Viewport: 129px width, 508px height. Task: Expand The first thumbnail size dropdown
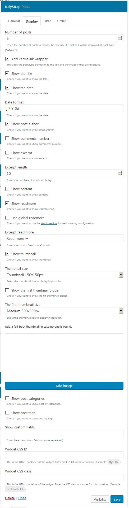[x=64, y=311]
